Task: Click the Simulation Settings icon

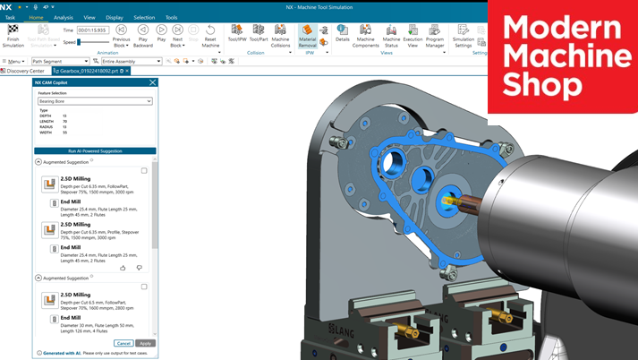Action: pyautogui.click(x=464, y=32)
